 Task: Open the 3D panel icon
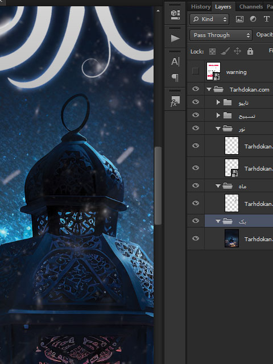(175, 15)
